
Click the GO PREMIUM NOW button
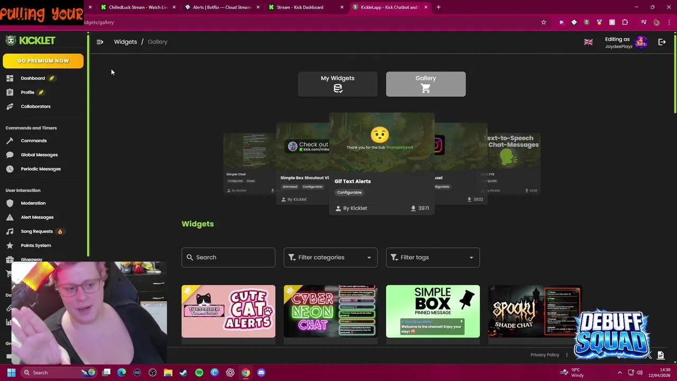click(43, 61)
